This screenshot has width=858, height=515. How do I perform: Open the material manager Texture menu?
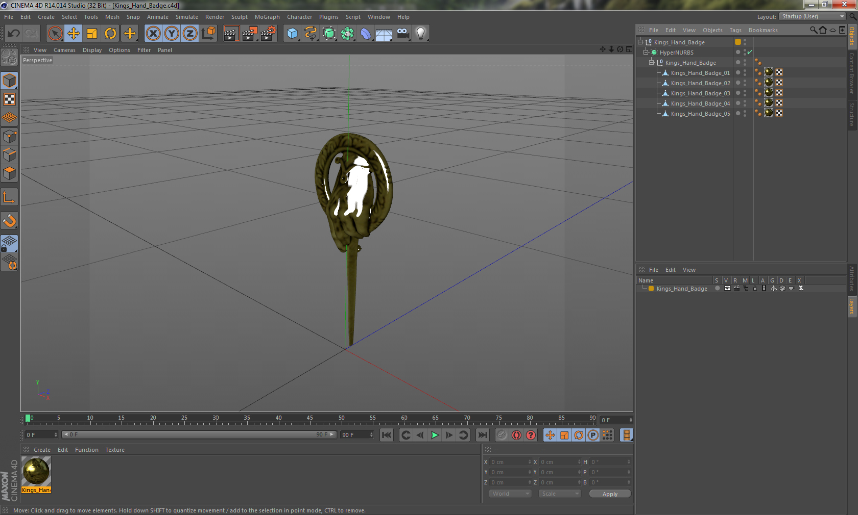point(115,450)
